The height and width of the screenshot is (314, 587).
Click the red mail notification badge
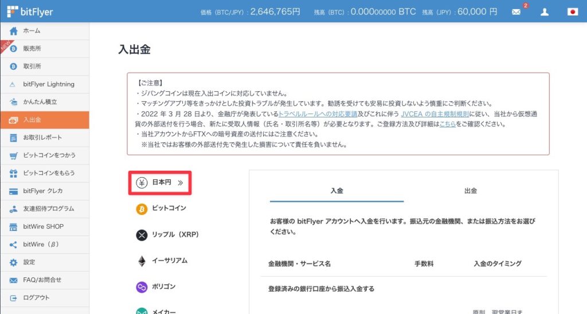[526, 6]
